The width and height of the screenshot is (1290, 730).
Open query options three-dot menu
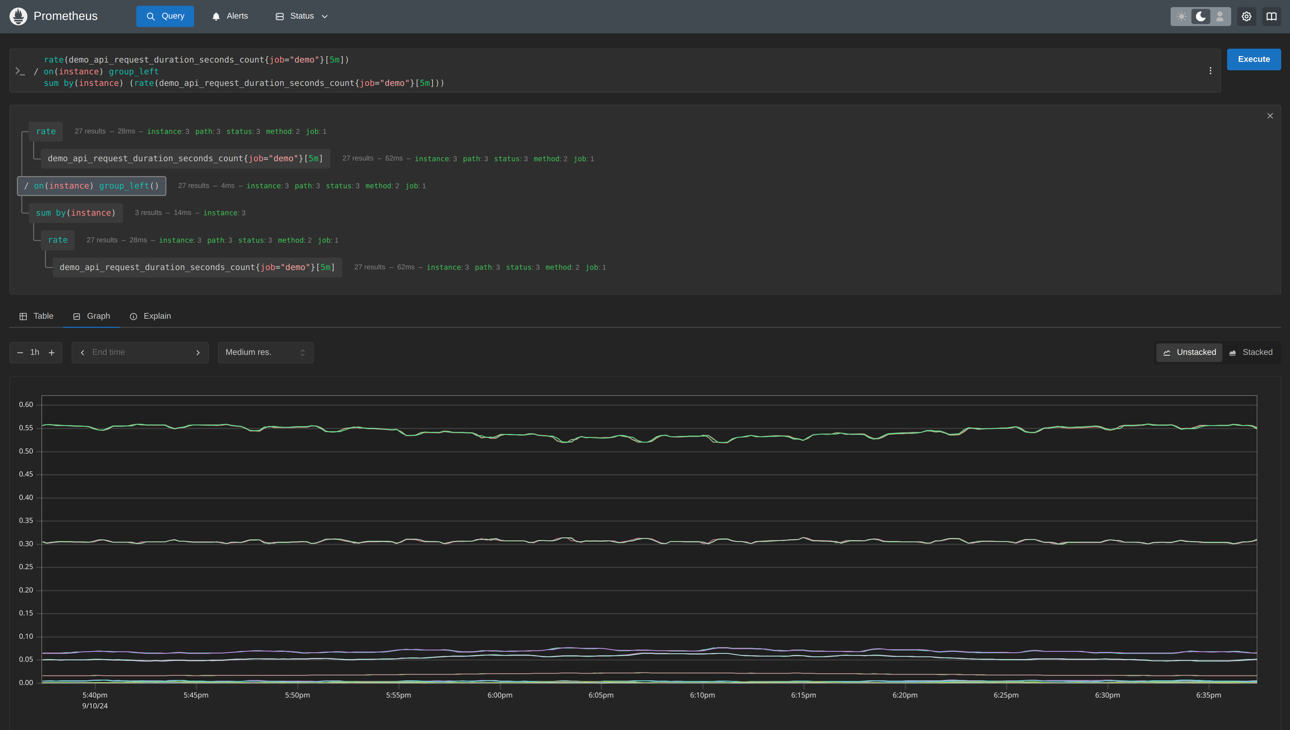coord(1210,71)
